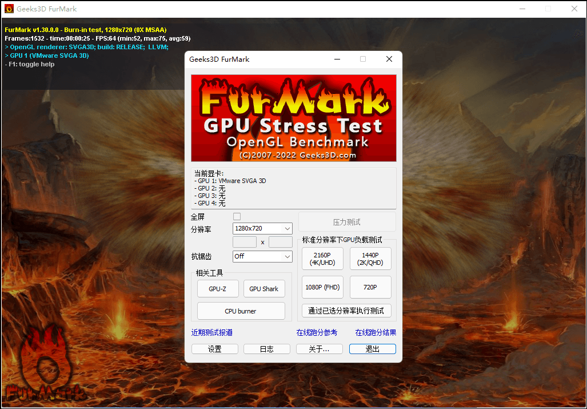Click 通过已选资分辨率执行测试 to test at selected resolution
Viewport: 587px width, 409px height.
click(347, 310)
